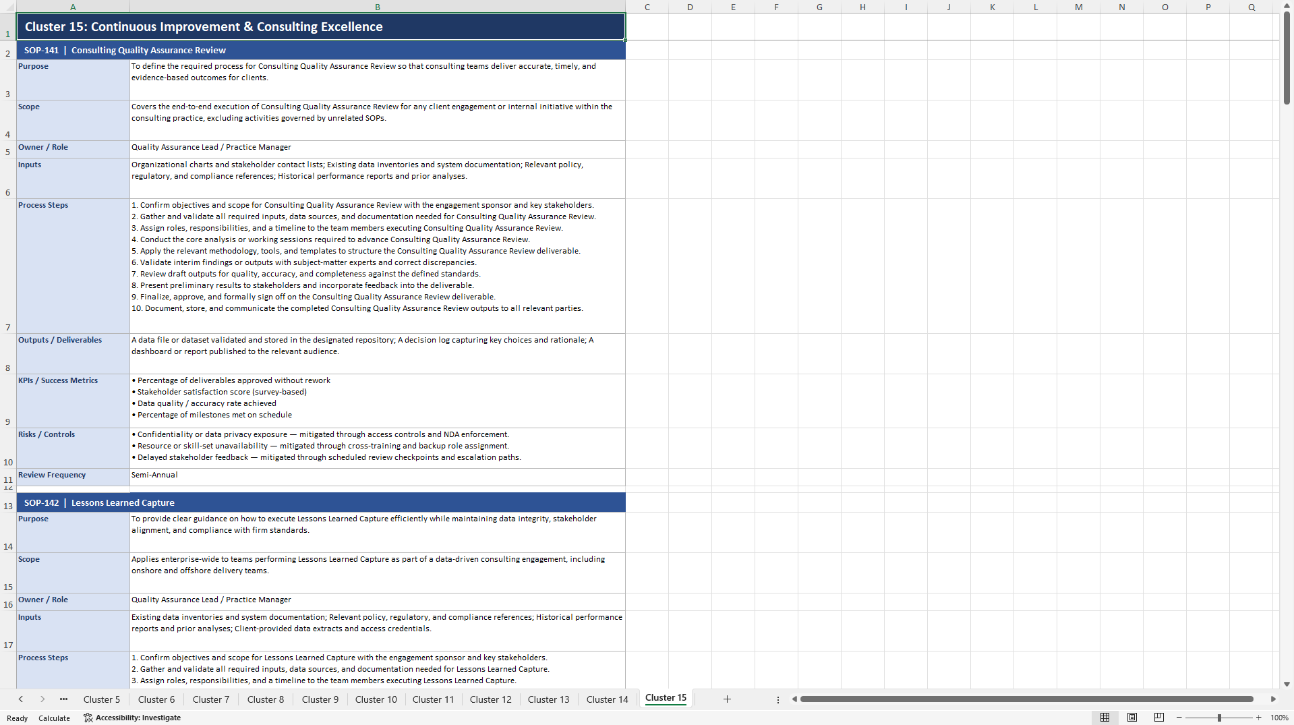Viewport: 1294px width, 725px height.
Task: Show hidden sheet tabs ellipsis
Action: [63, 699]
